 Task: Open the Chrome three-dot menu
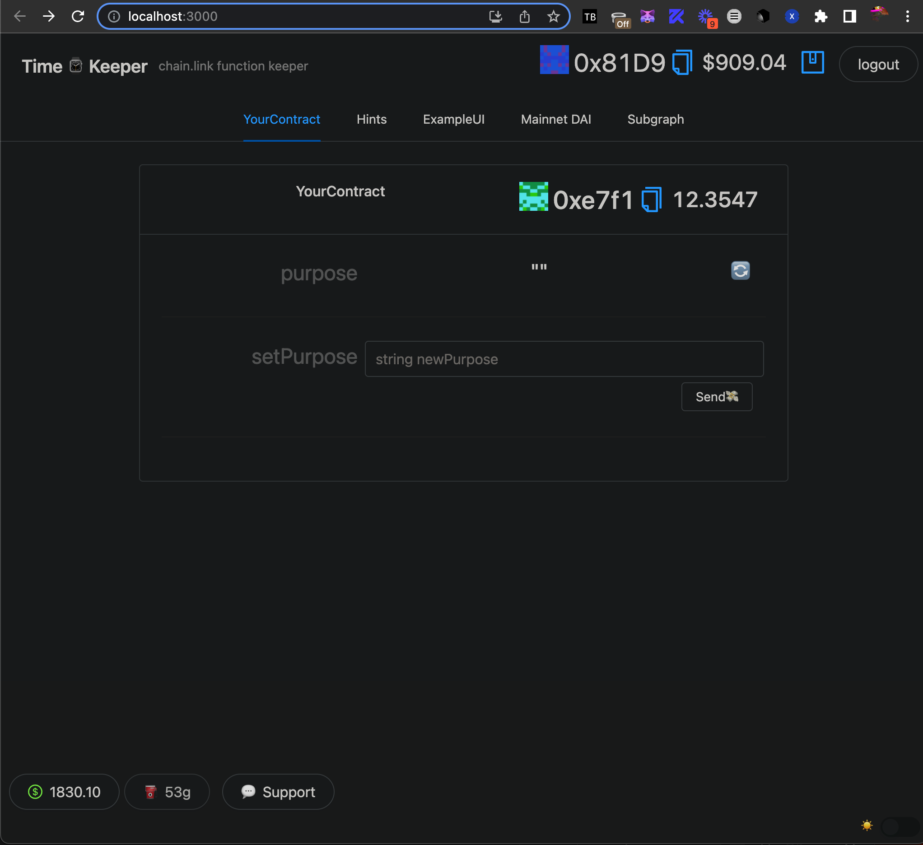coord(907,17)
